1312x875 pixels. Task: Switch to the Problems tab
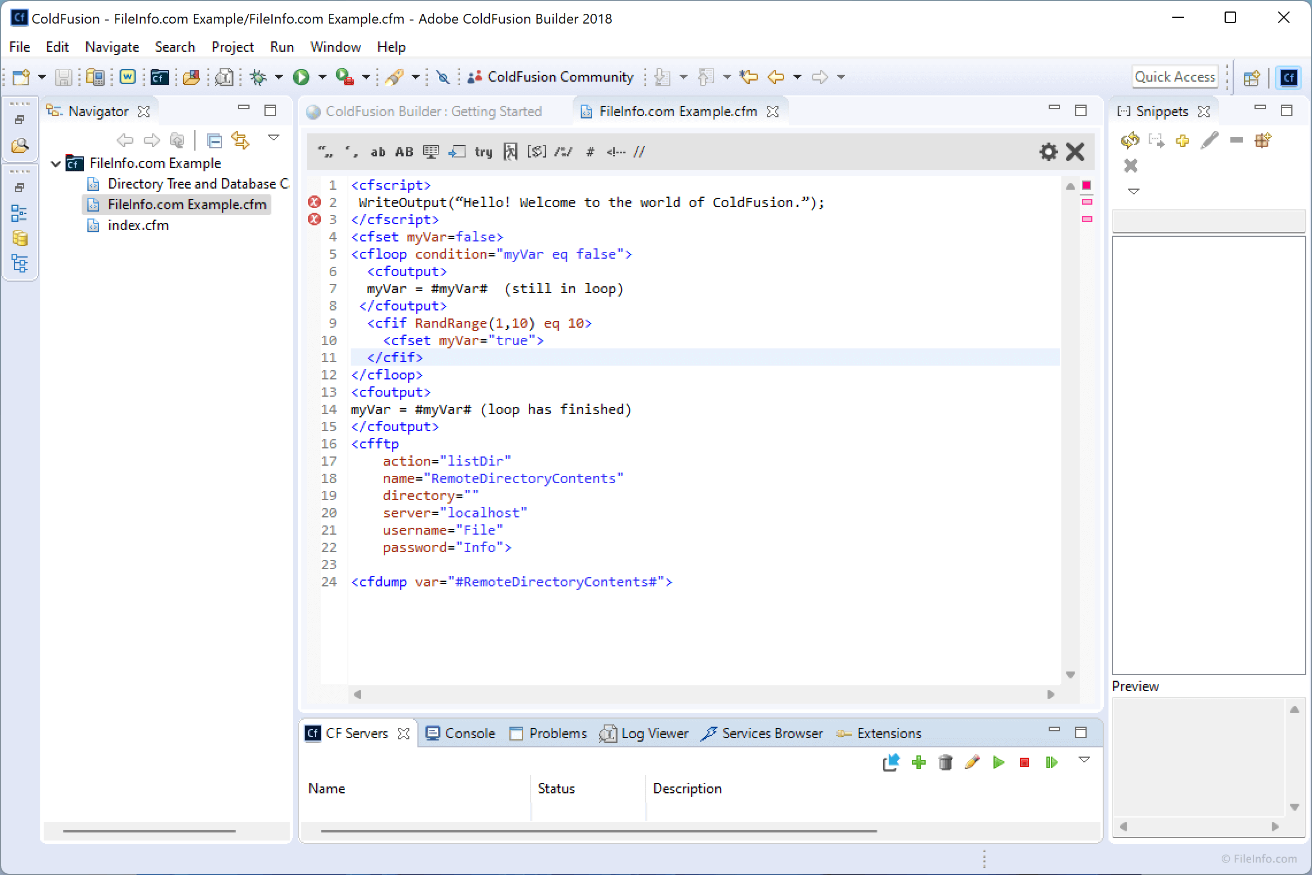click(x=548, y=734)
